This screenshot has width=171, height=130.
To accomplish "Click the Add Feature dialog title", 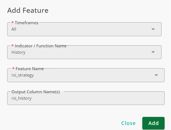I will coord(28,11).
